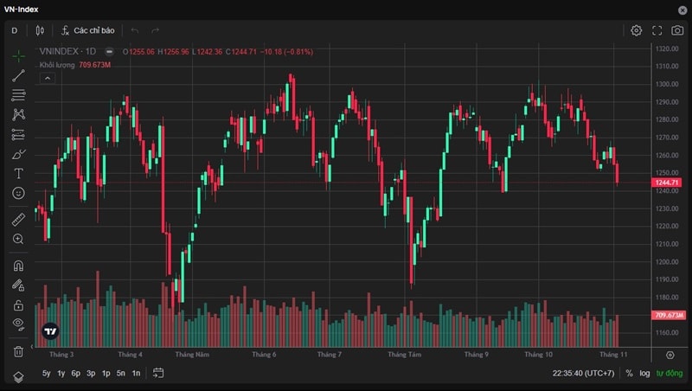Toggle stay in drawing mode
Viewport: 692px width, 391px height.
click(x=18, y=285)
